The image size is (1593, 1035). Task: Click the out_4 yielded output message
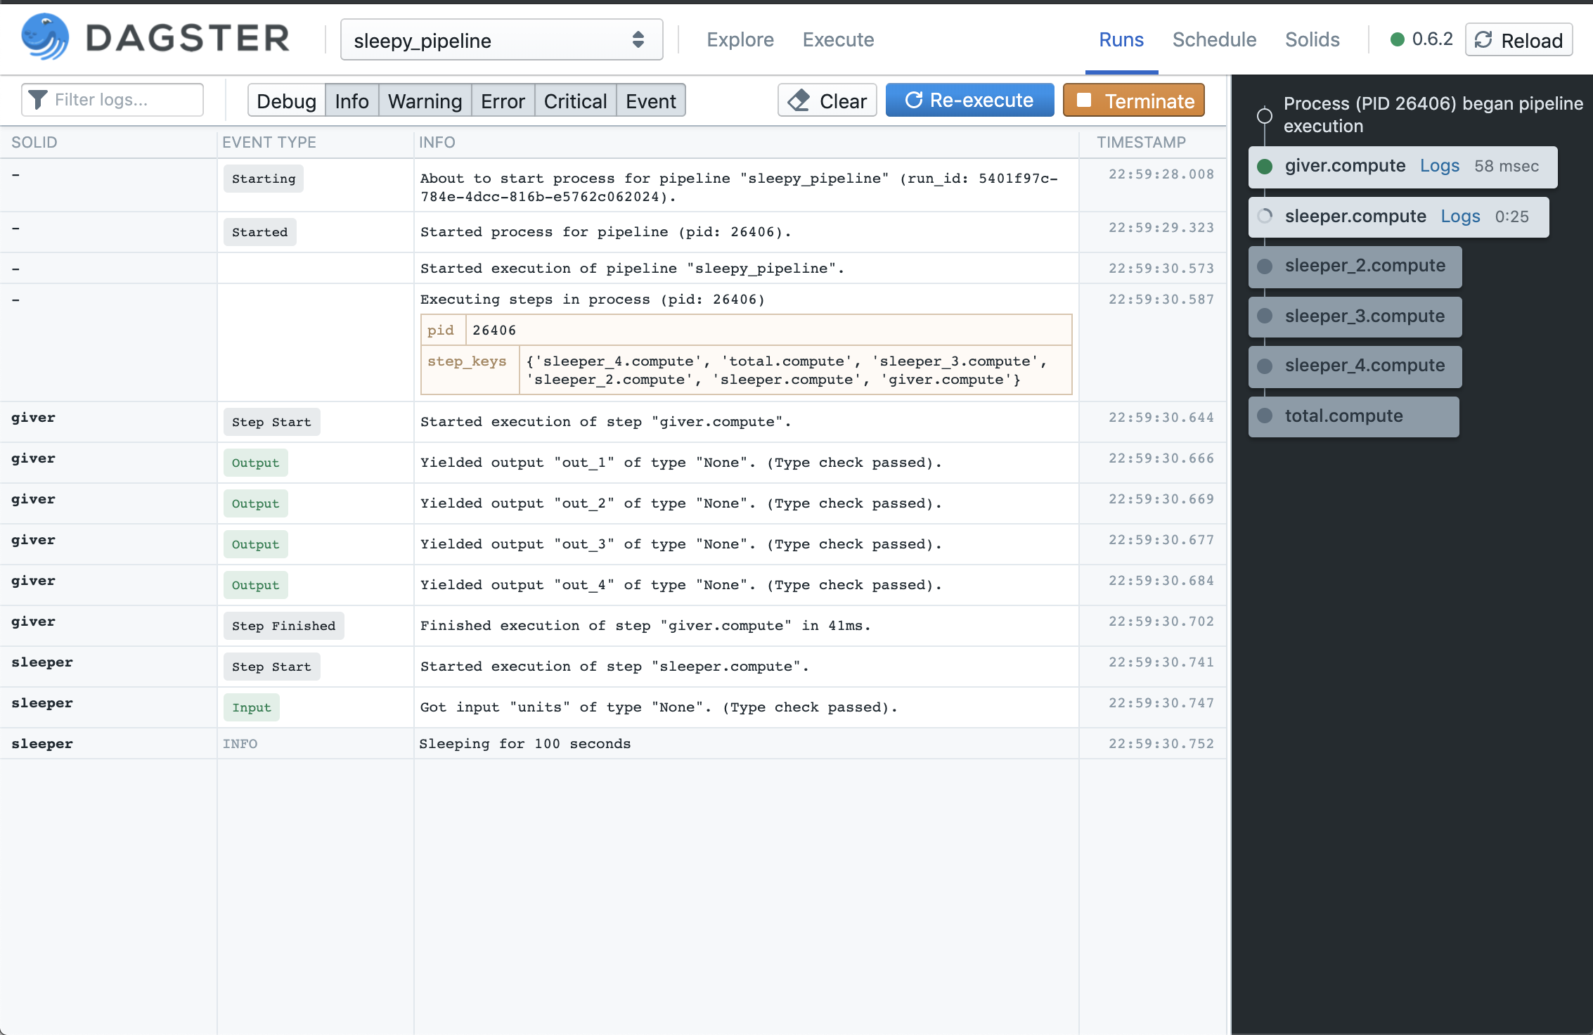point(681,585)
